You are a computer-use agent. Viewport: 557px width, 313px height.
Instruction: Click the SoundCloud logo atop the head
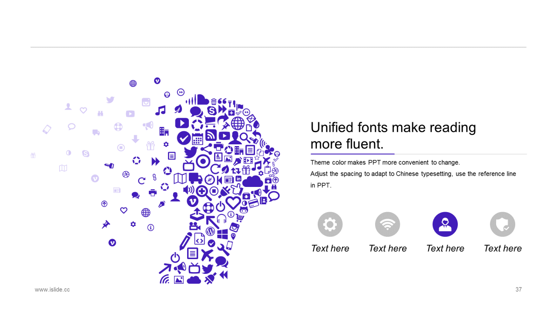[197, 100]
